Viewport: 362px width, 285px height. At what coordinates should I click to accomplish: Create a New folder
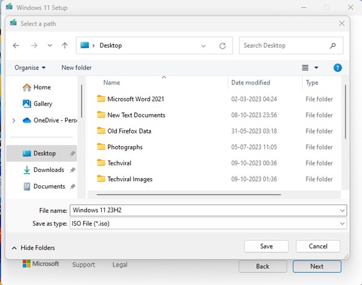[77, 68]
